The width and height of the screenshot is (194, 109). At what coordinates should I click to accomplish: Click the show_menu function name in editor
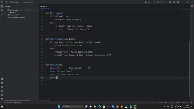55,65
